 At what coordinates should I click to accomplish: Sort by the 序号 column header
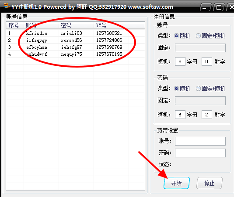(x=15, y=25)
